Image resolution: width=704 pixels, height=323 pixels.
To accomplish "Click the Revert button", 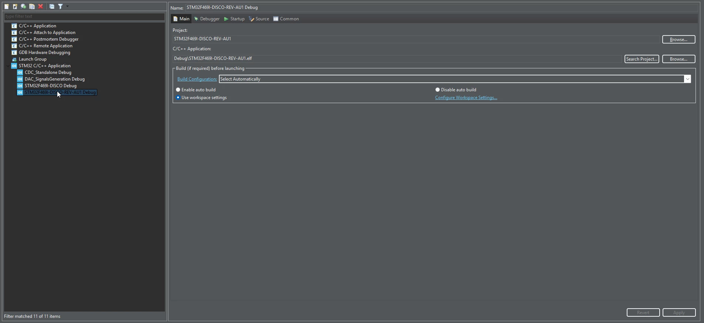I will 643,313.
